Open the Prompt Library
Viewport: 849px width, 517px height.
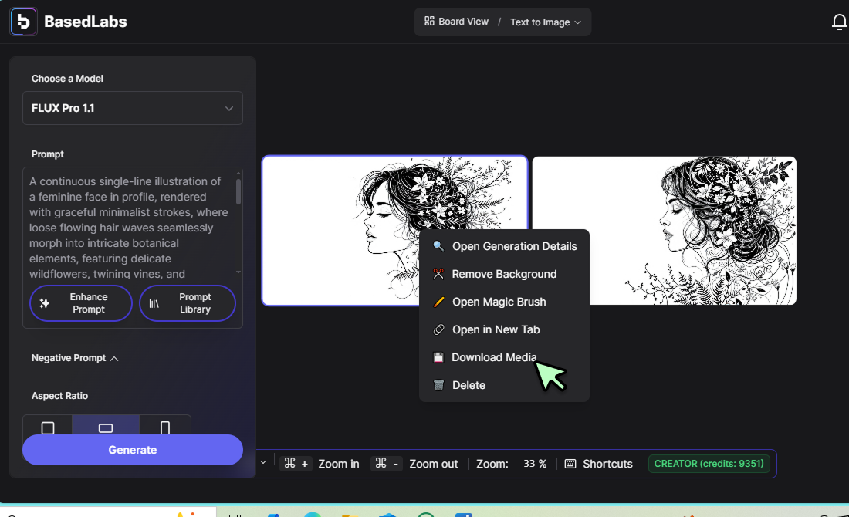(188, 303)
